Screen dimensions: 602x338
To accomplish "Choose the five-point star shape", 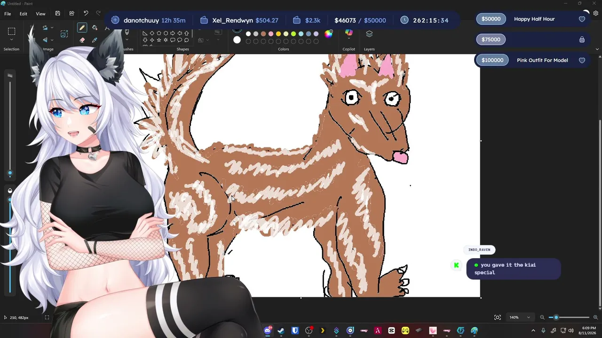I will click(x=158, y=40).
